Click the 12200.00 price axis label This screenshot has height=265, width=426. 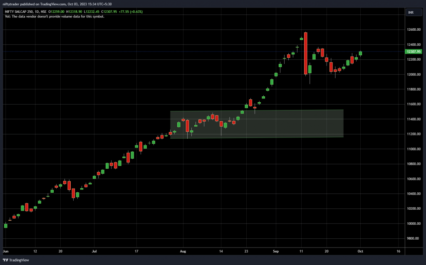coord(414,59)
